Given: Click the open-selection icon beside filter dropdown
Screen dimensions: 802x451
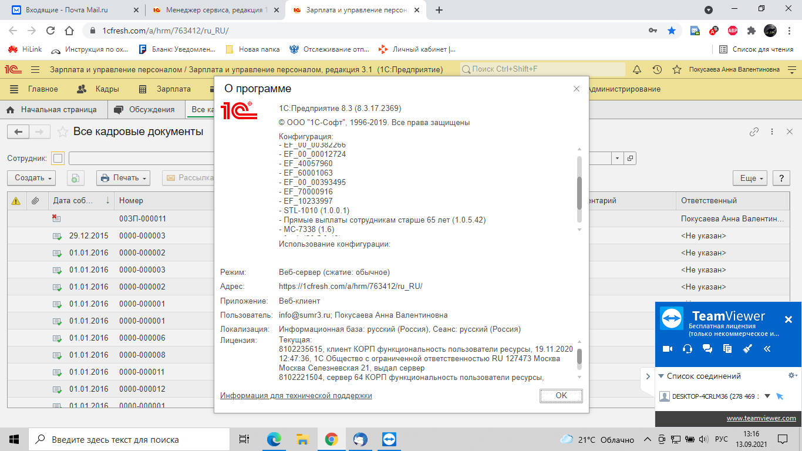Looking at the screenshot, I should click(x=629, y=158).
